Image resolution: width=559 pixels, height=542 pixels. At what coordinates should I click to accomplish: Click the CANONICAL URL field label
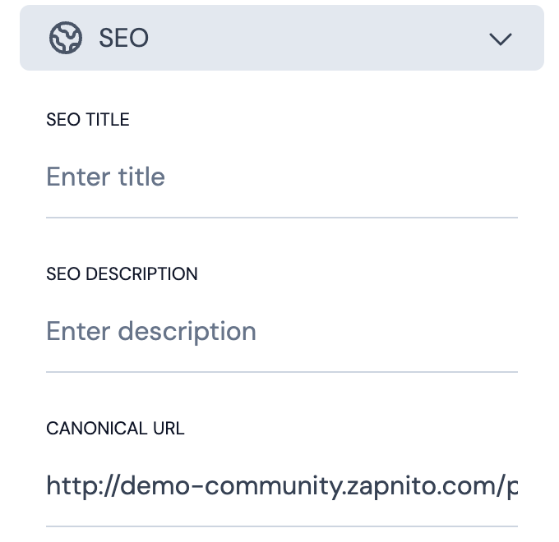coord(115,428)
